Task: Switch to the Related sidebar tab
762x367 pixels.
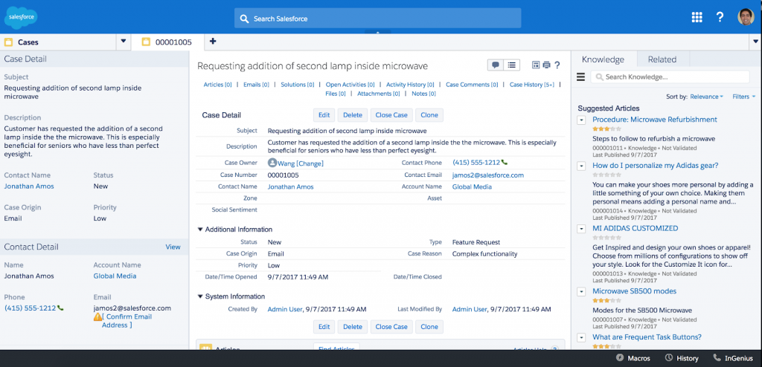Action: pos(662,59)
